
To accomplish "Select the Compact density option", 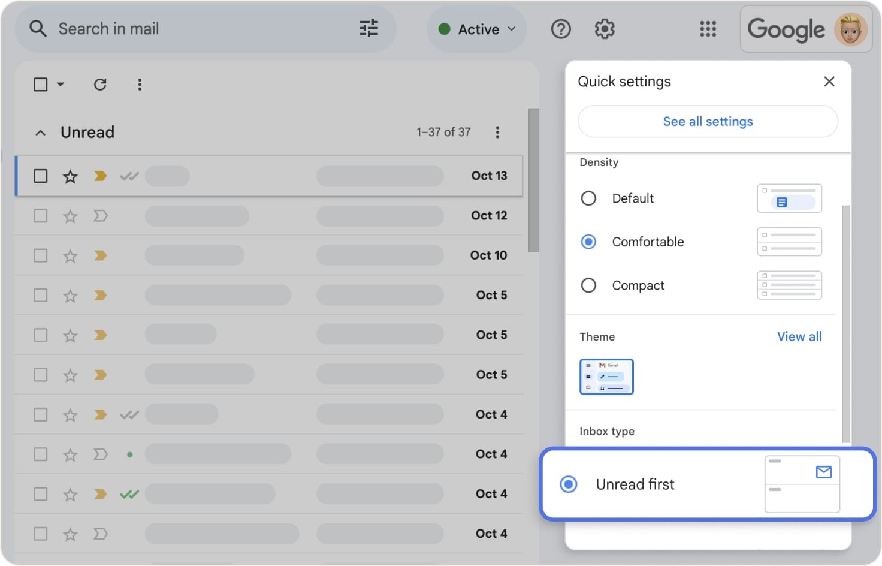I will pos(588,285).
